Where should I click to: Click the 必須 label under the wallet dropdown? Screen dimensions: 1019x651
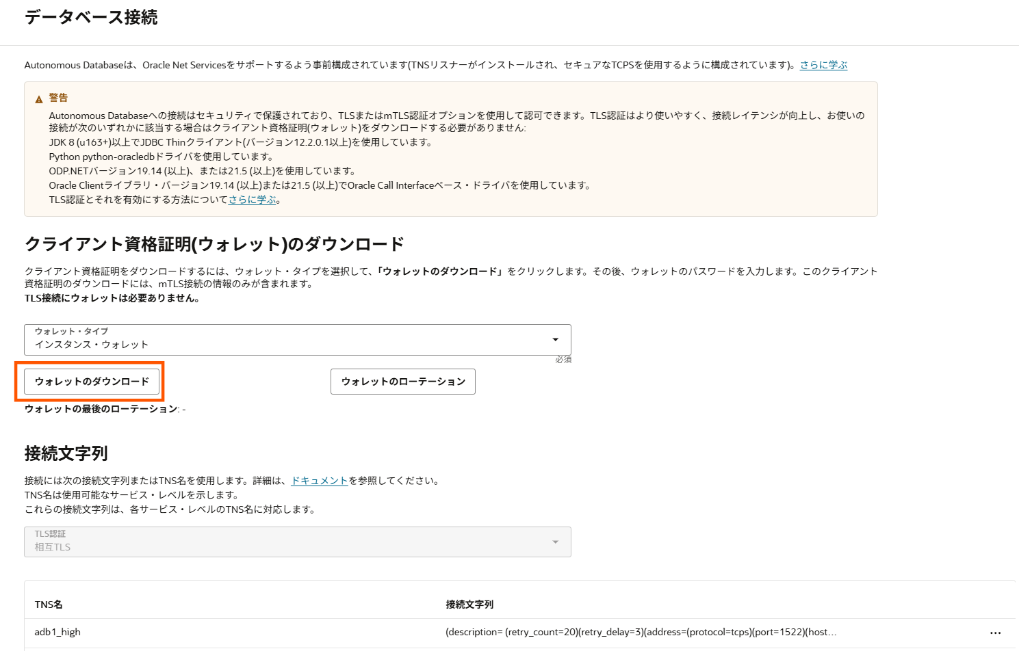pyautogui.click(x=563, y=360)
